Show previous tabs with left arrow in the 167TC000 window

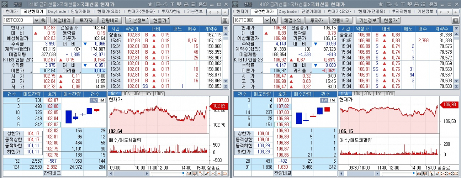[x=441, y=12]
